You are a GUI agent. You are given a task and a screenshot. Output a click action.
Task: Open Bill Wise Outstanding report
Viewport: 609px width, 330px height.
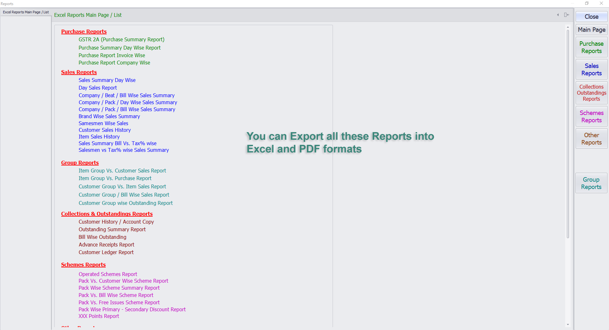[x=102, y=237]
